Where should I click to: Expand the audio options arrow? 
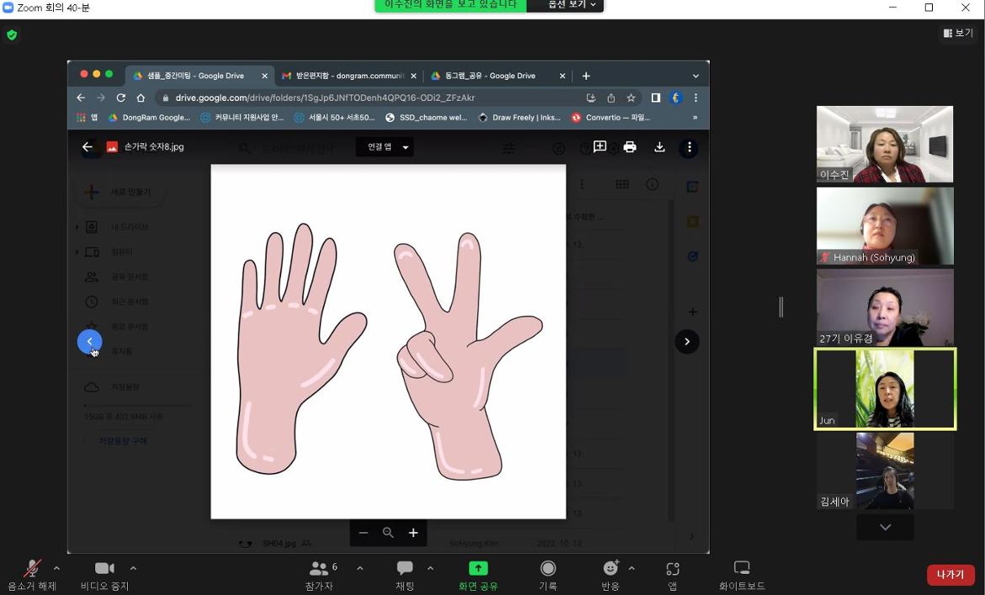coord(56,568)
